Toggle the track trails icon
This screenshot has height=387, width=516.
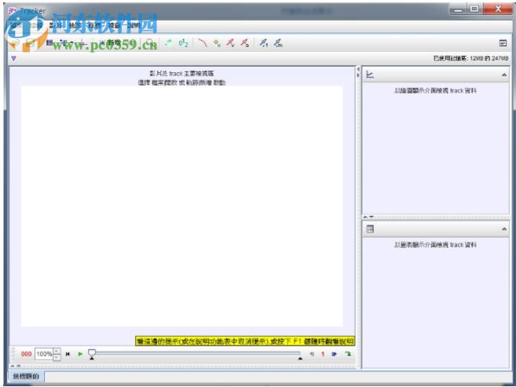[x=169, y=43]
